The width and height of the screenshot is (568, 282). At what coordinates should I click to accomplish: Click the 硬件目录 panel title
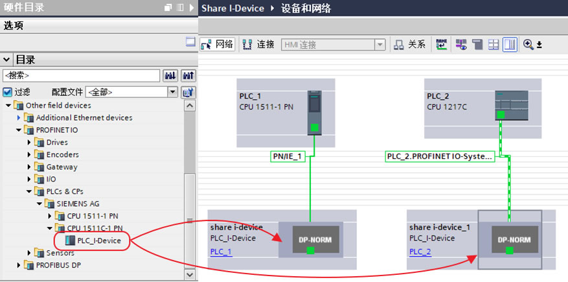click(24, 8)
